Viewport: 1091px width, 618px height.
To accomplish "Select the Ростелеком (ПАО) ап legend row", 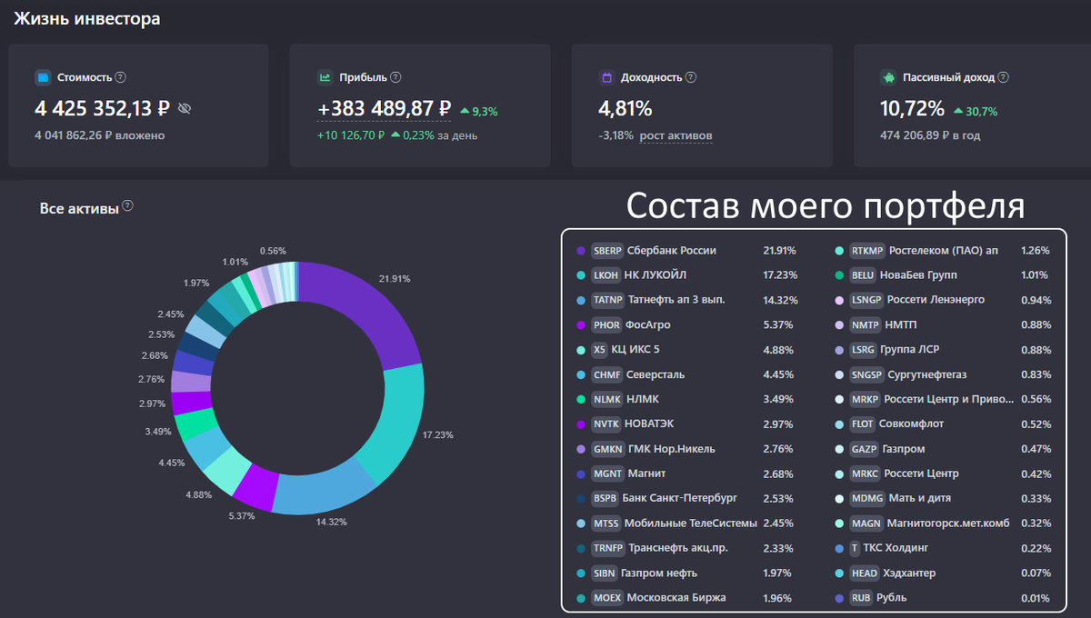I will pyautogui.click(x=944, y=251).
